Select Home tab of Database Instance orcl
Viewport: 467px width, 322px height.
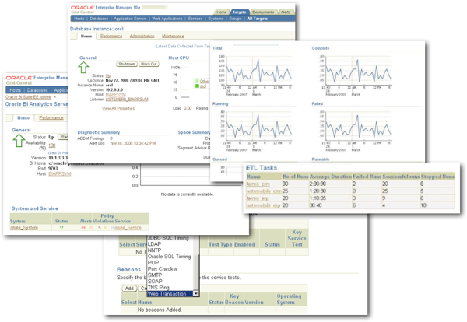coord(86,36)
